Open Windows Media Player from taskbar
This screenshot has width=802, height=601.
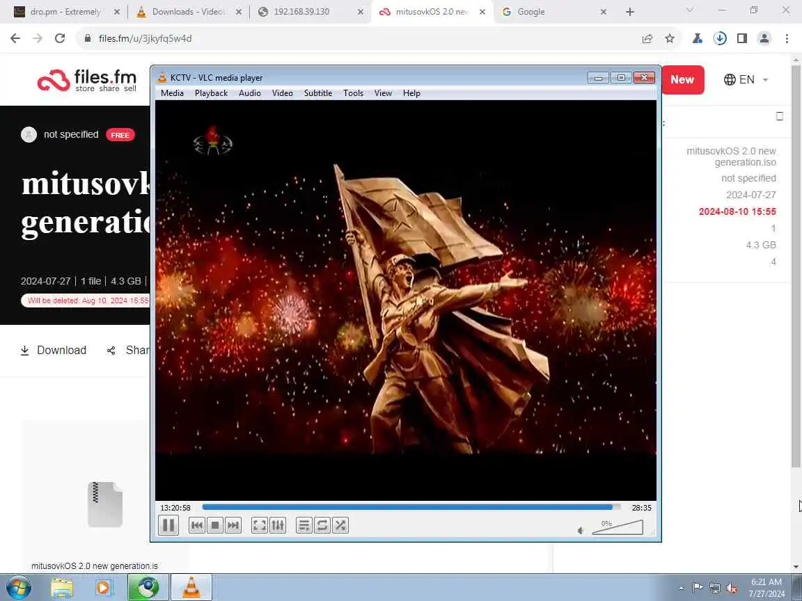tap(104, 588)
